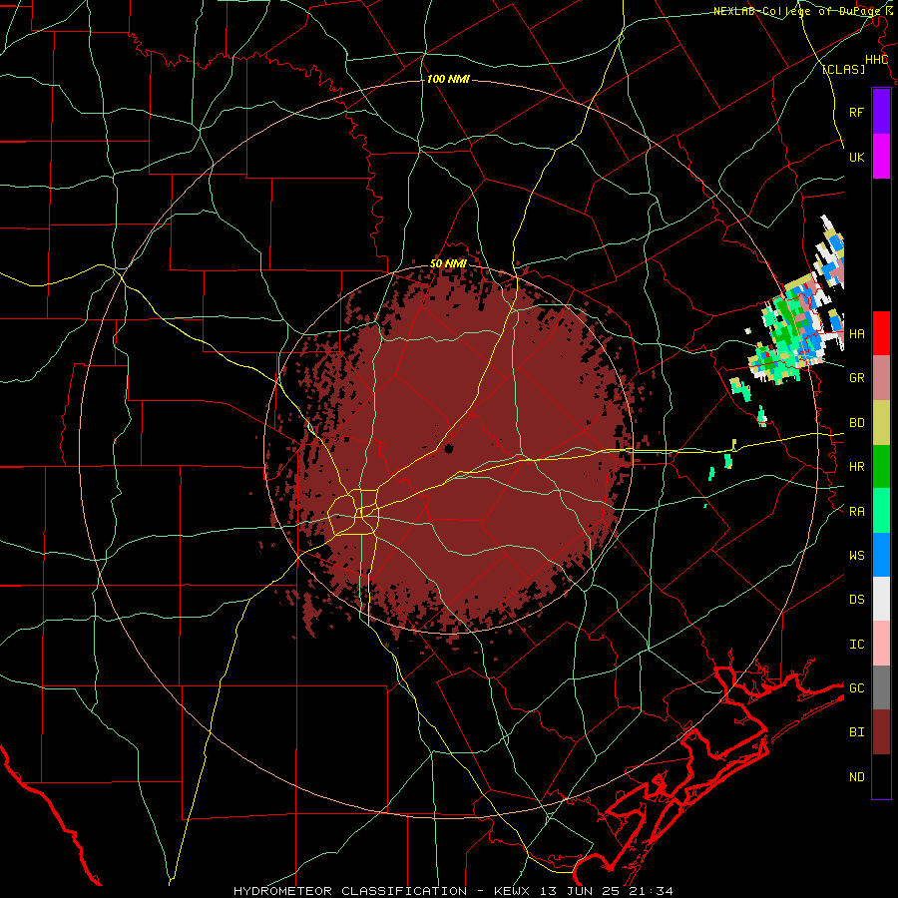Click the gray GC legend swatch

881,687
